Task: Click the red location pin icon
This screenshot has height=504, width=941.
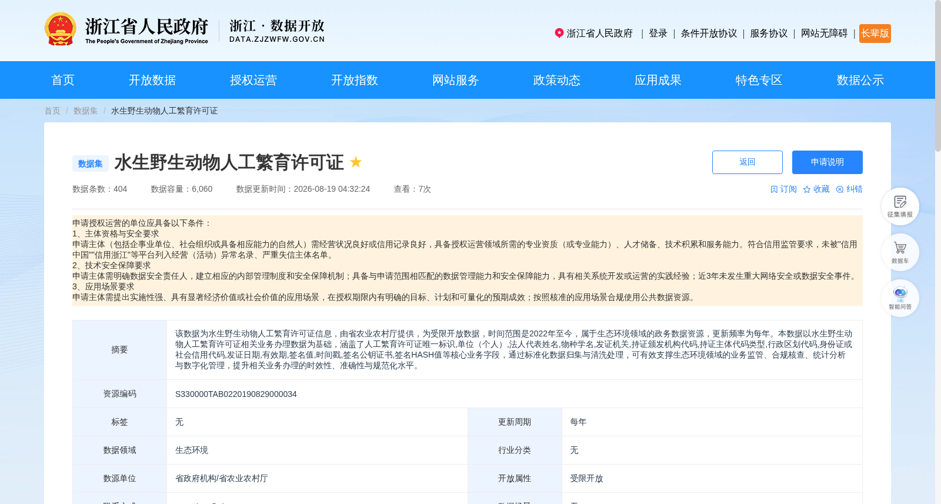Action: click(559, 33)
